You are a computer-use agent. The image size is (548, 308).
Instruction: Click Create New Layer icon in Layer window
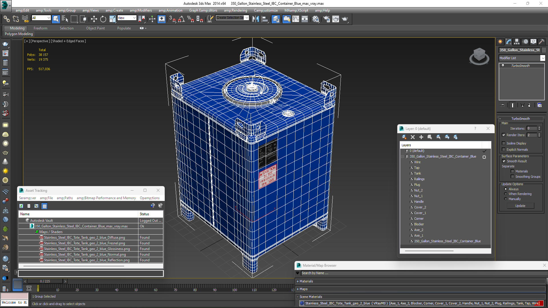(404, 137)
